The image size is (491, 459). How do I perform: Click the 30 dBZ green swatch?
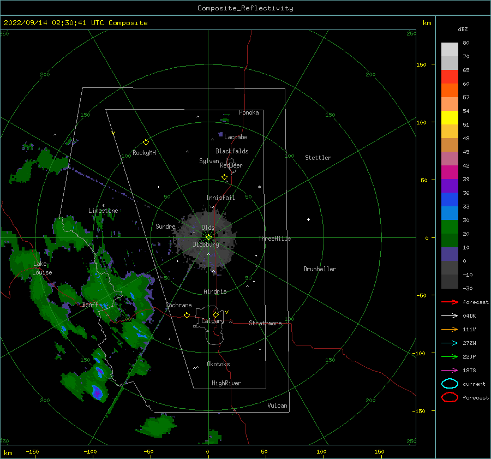click(x=450, y=227)
